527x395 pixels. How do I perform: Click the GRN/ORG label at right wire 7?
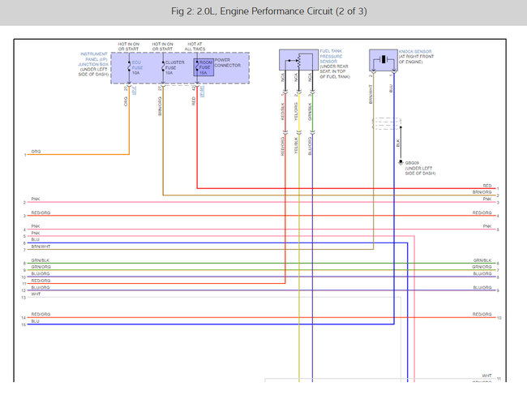(x=482, y=267)
